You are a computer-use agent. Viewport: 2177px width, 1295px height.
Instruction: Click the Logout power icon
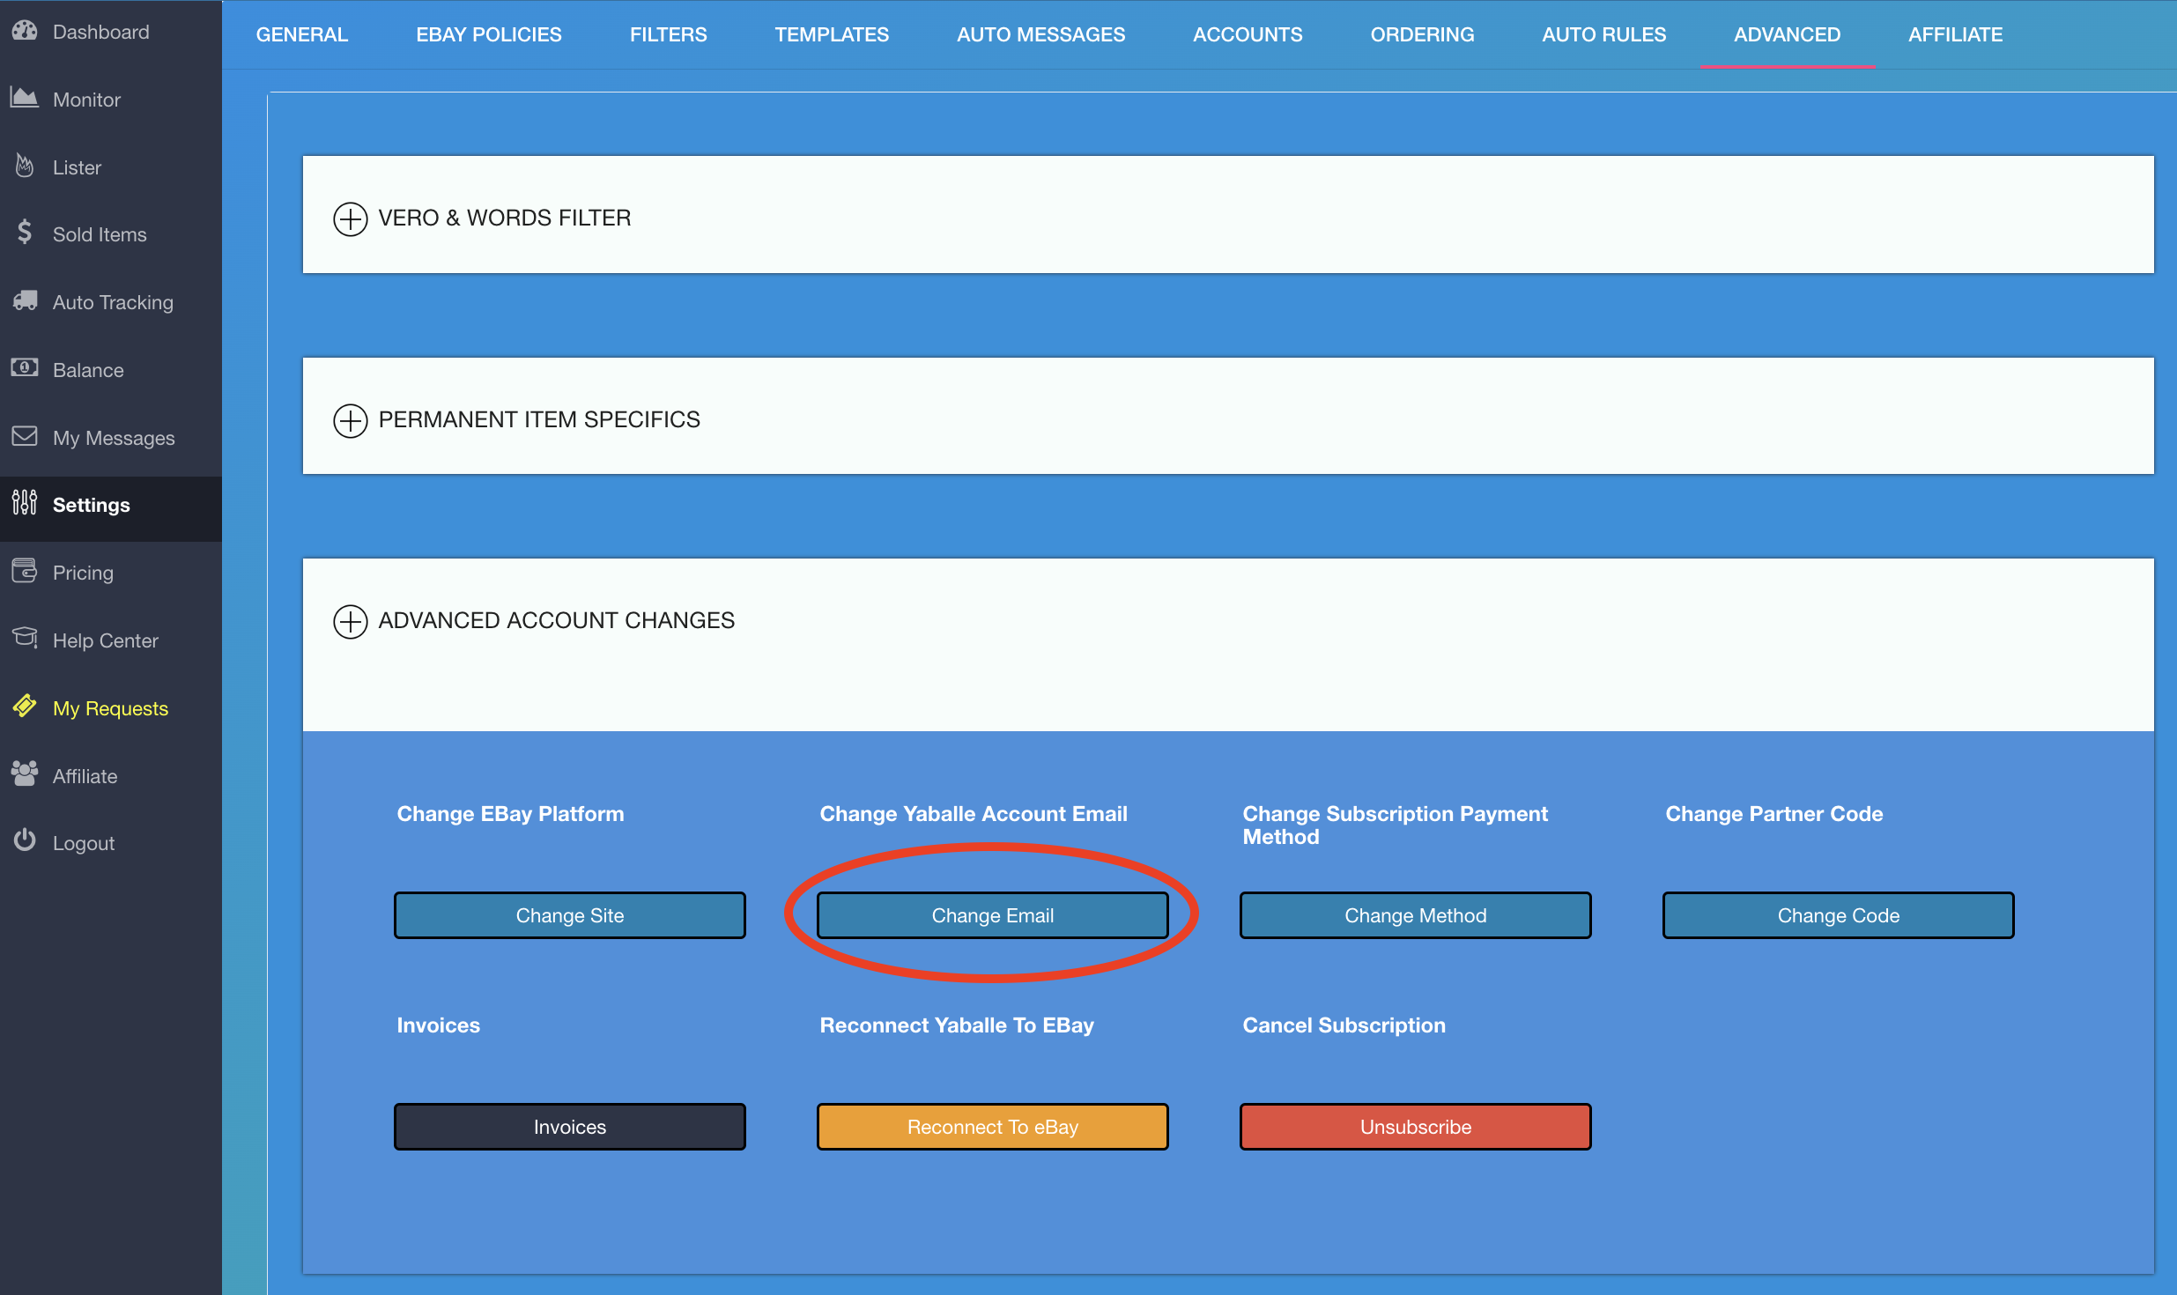click(x=25, y=840)
